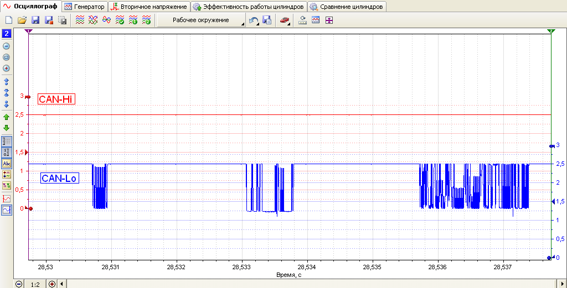567x288 pixels.
Task: Open the Рабочее окружение dropdown
Action: click(202, 20)
